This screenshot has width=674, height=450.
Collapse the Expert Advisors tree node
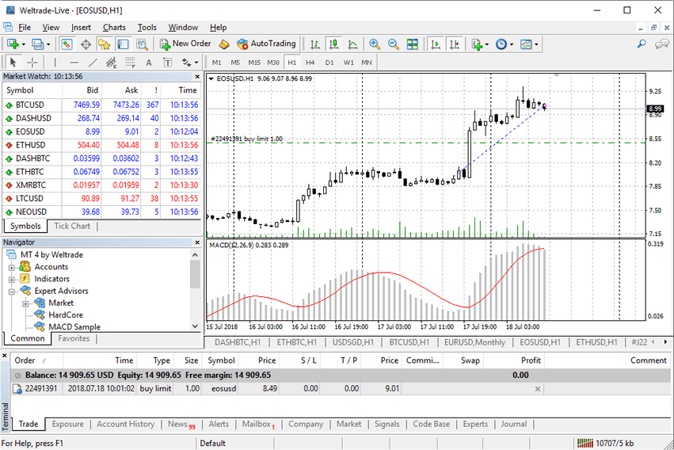coord(13,291)
